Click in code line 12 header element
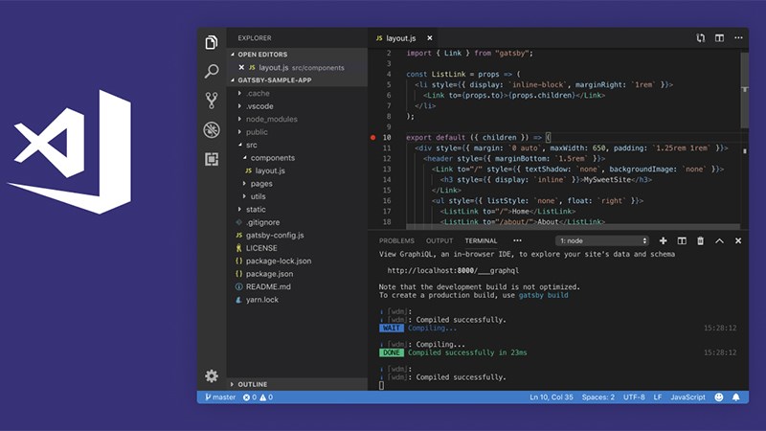Image resolution: width=766 pixels, height=431 pixels. pos(514,159)
